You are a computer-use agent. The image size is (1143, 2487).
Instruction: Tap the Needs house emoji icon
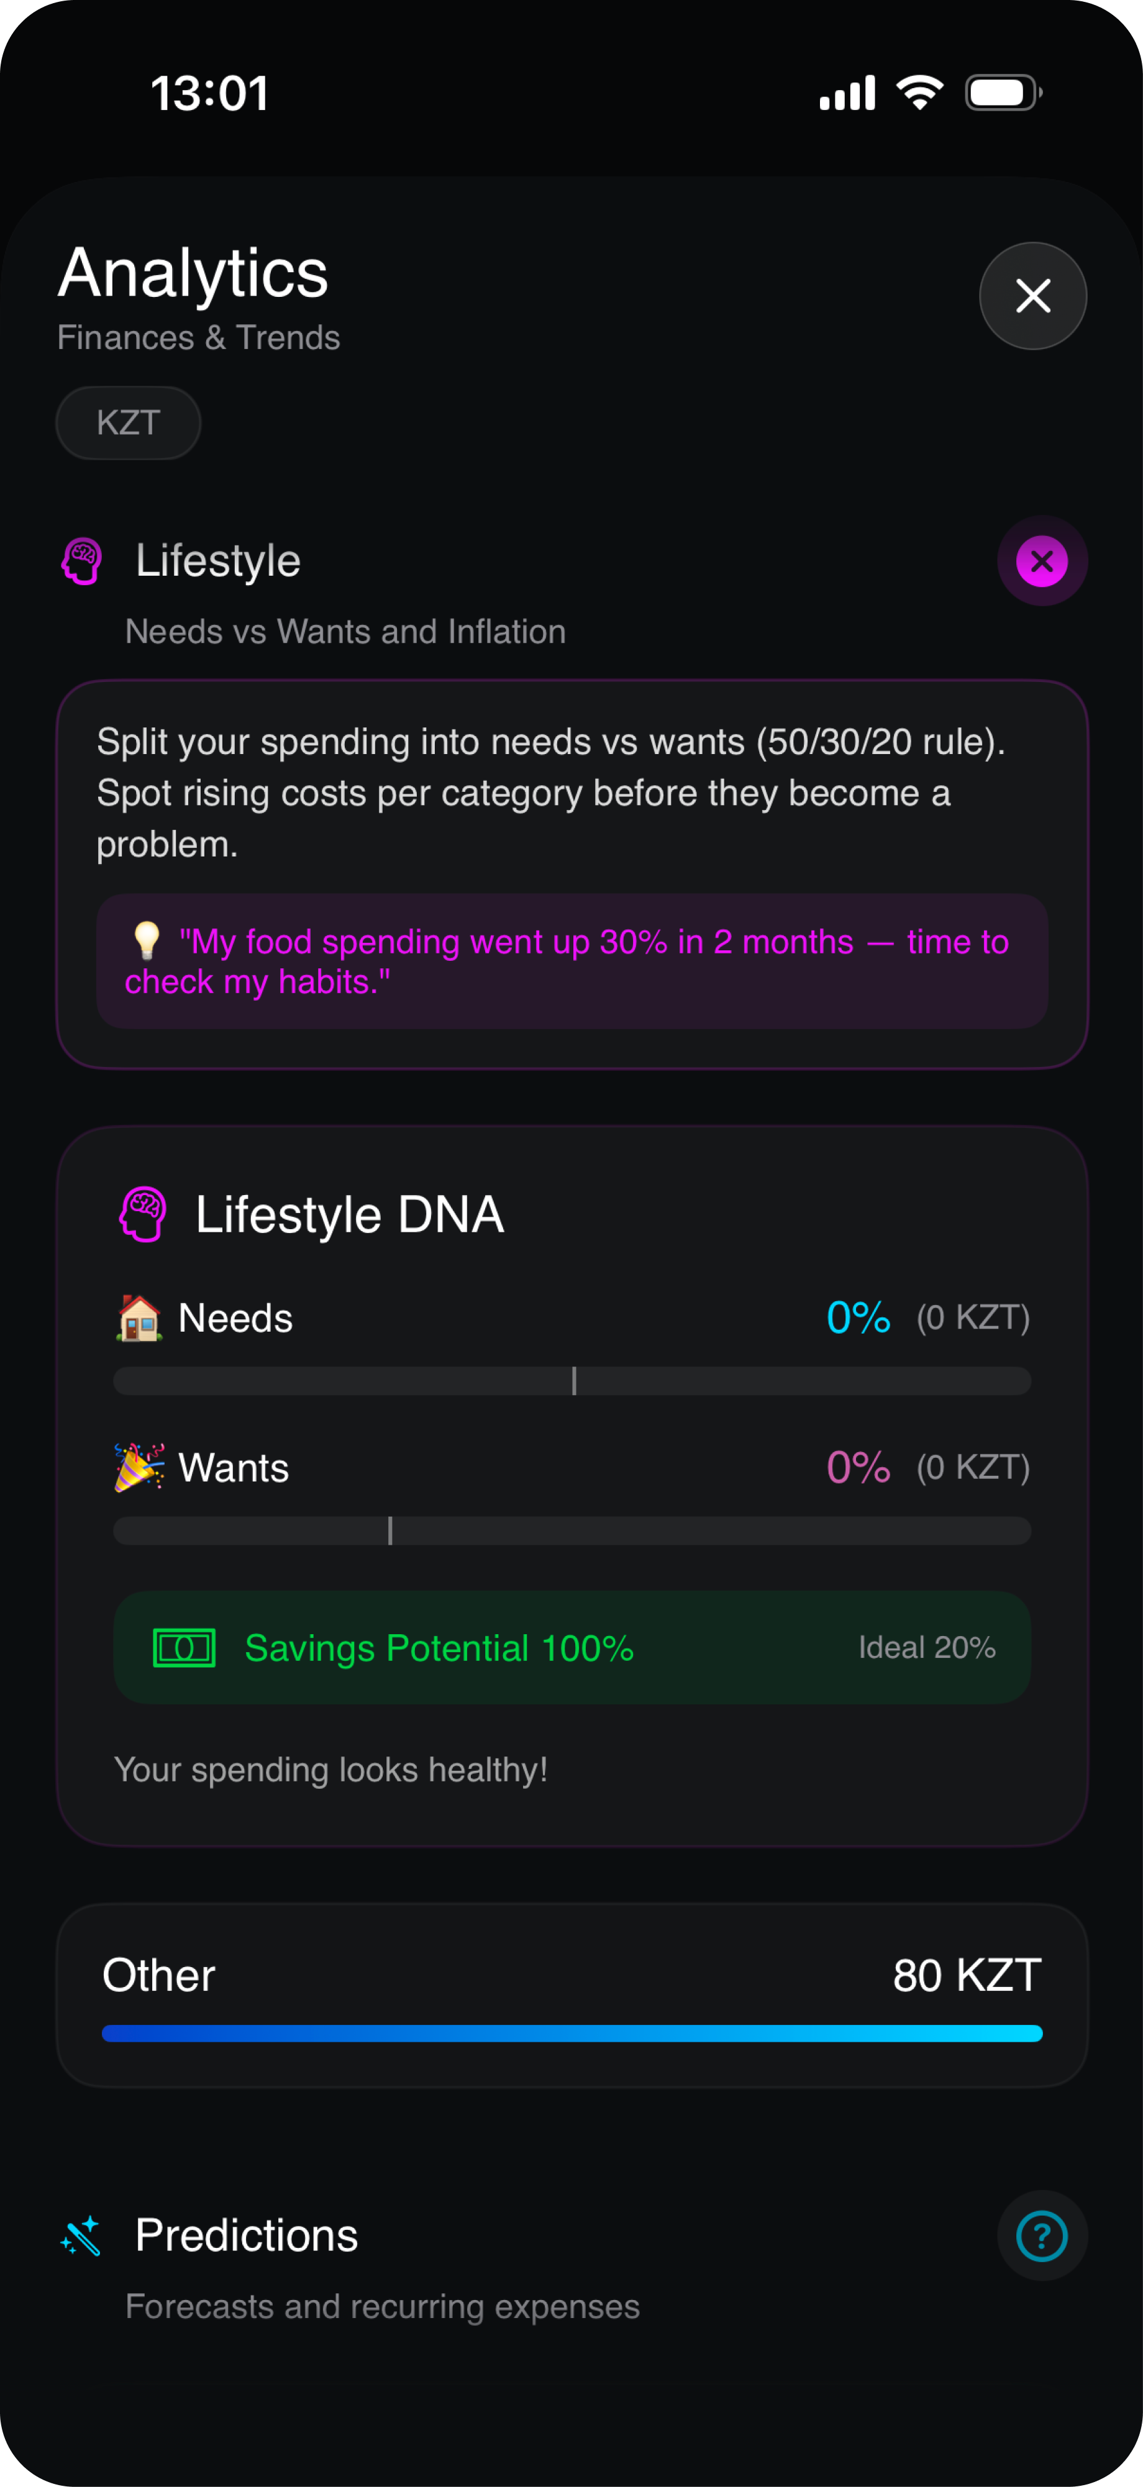[139, 1318]
